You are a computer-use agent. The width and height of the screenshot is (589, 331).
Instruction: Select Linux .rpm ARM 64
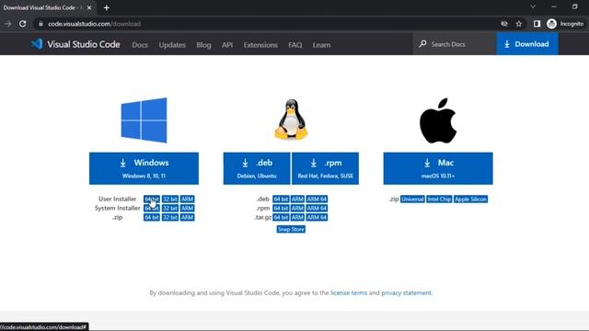point(317,208)
